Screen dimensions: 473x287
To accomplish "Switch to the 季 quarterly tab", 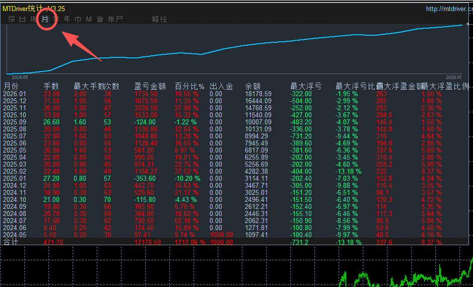I will click(55, 20).
